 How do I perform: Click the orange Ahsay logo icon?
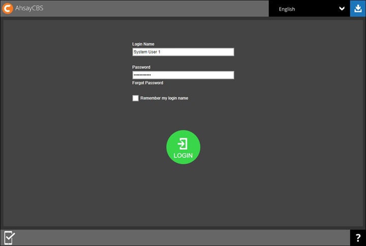coord(8,9)
